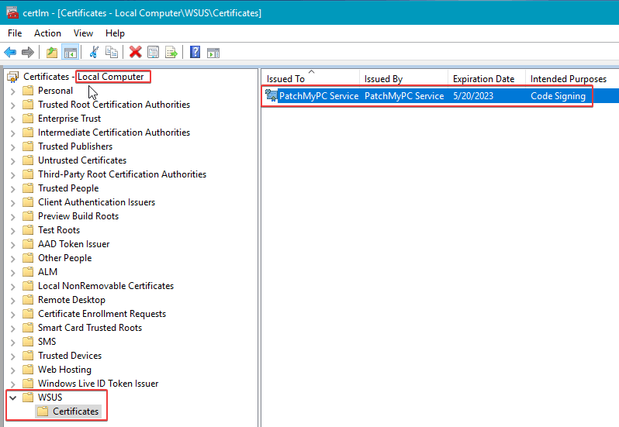Click the Back arrow toolbar icon
The width and height of the screenshot is (619, 427).
(10, 52)
